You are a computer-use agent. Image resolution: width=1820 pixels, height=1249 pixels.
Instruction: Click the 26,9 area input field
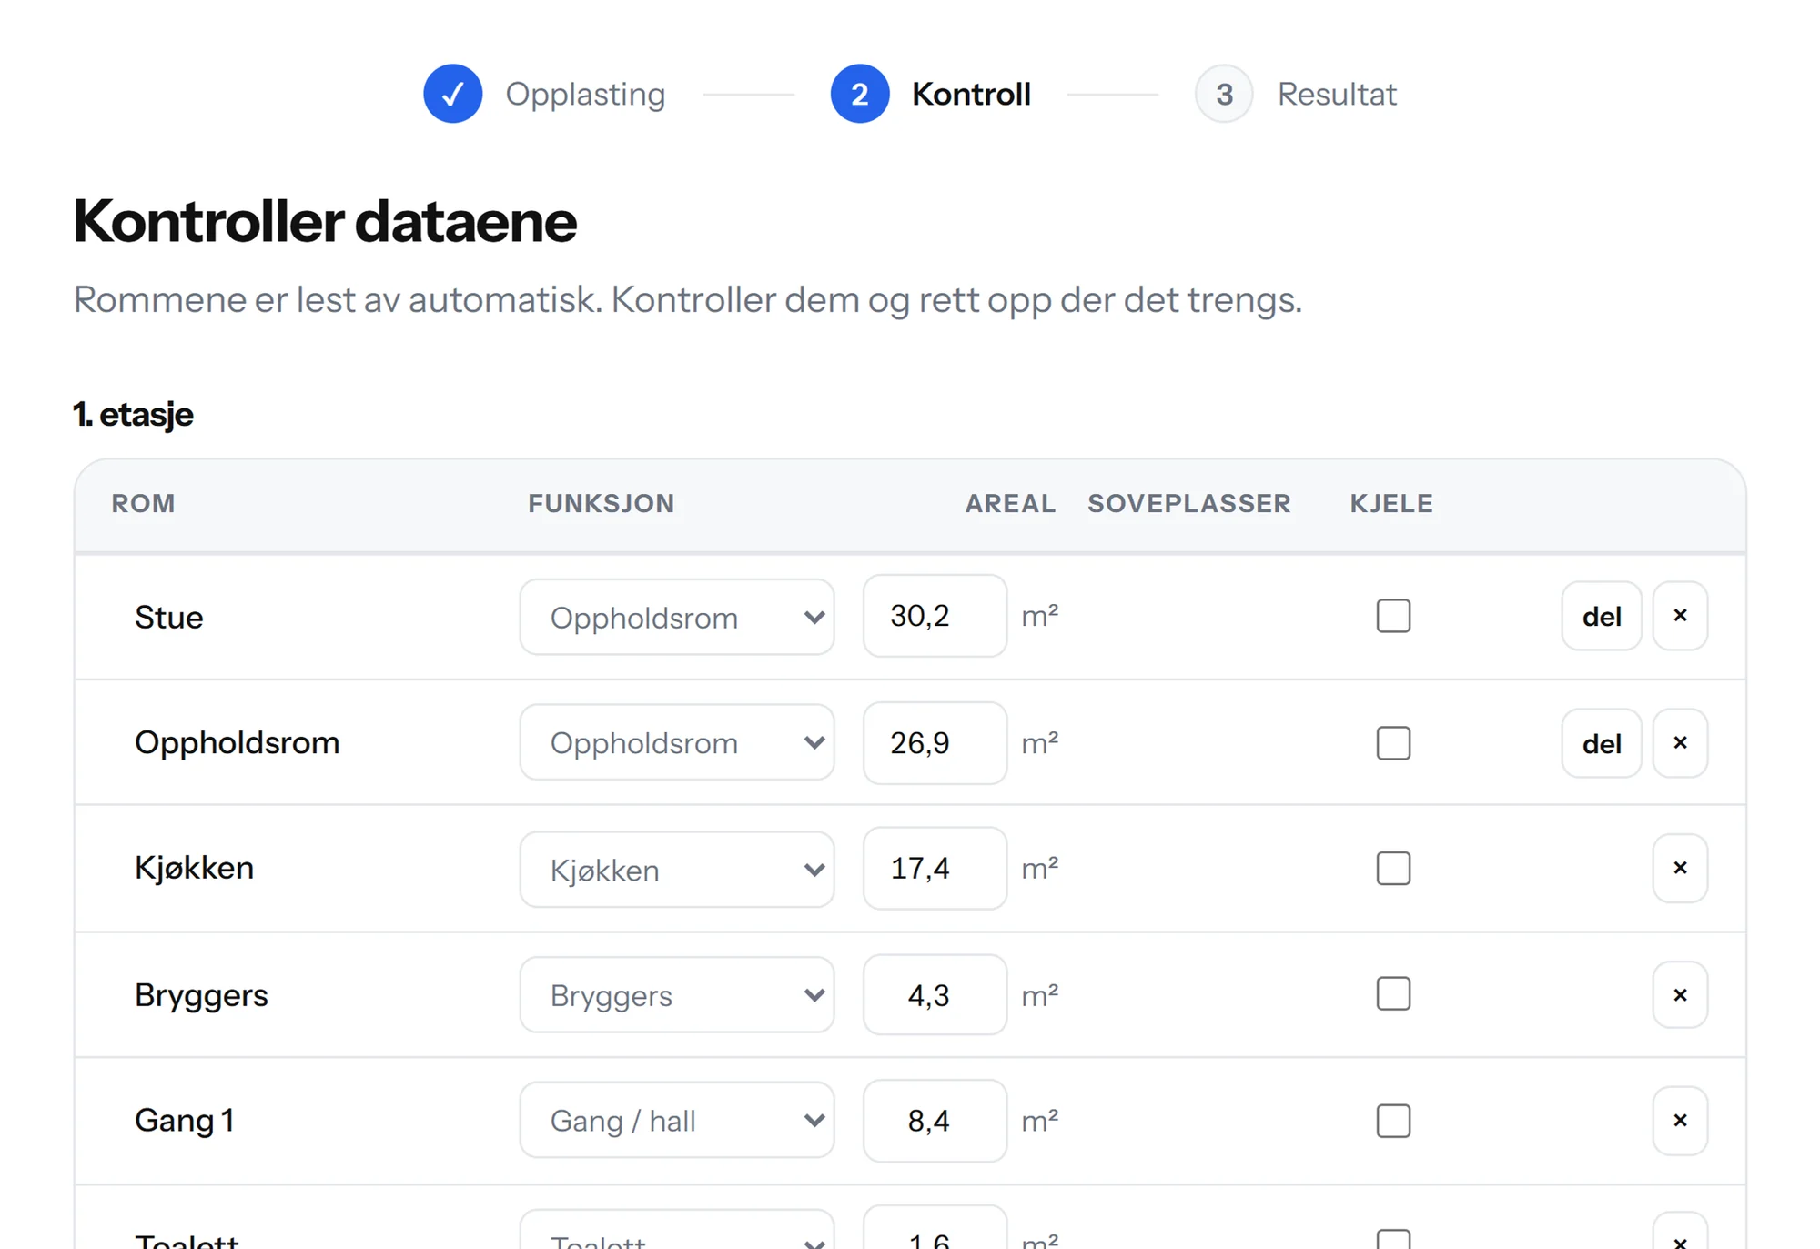(935, 742)
